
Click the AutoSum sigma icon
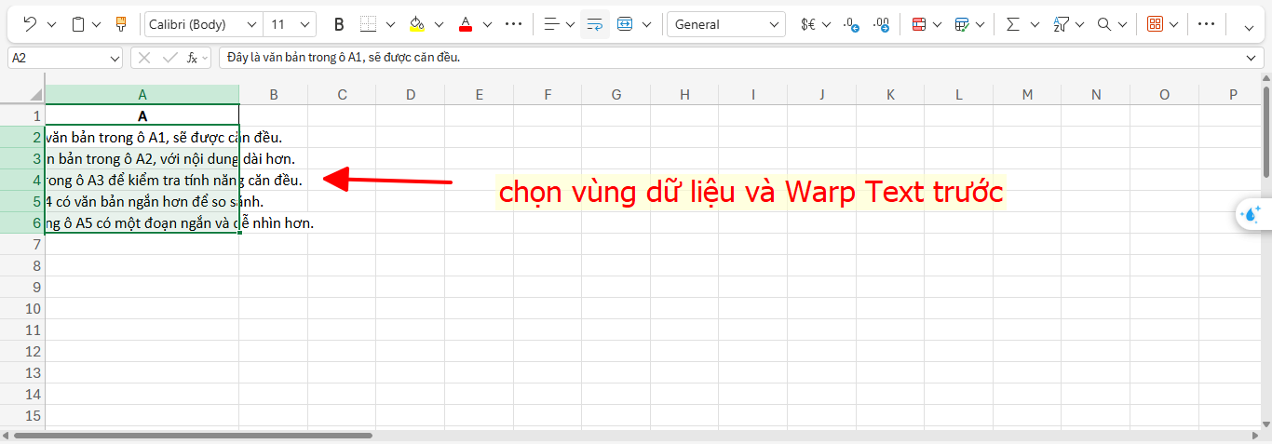click(1013, 24)
